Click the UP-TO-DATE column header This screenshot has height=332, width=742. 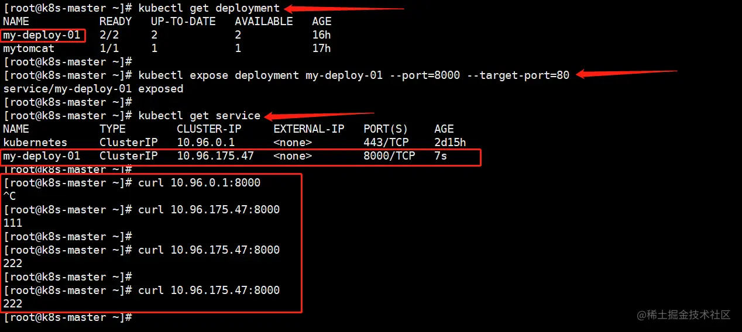click(183, 22)
